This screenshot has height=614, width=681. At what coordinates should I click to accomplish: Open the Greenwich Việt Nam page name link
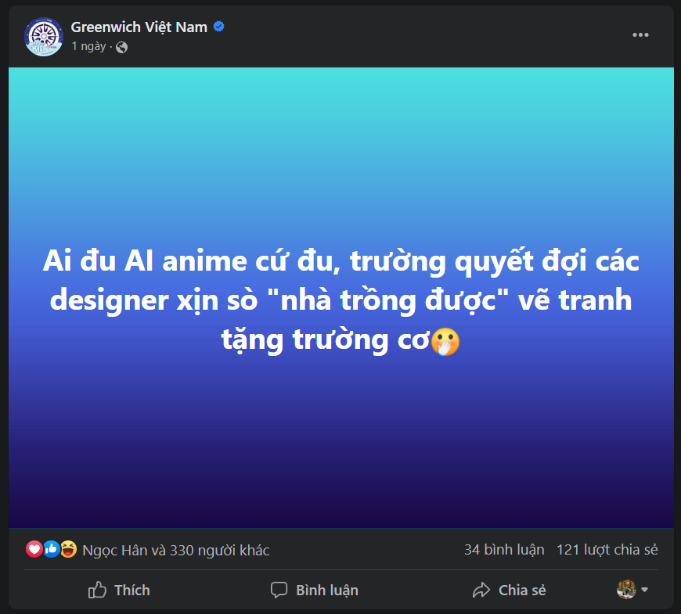coord(139,27)
